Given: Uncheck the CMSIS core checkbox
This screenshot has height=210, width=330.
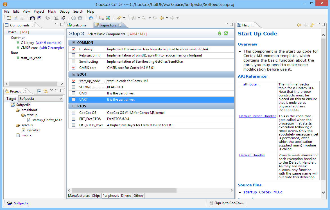Looking at the screenshot, I should (73, 67).
